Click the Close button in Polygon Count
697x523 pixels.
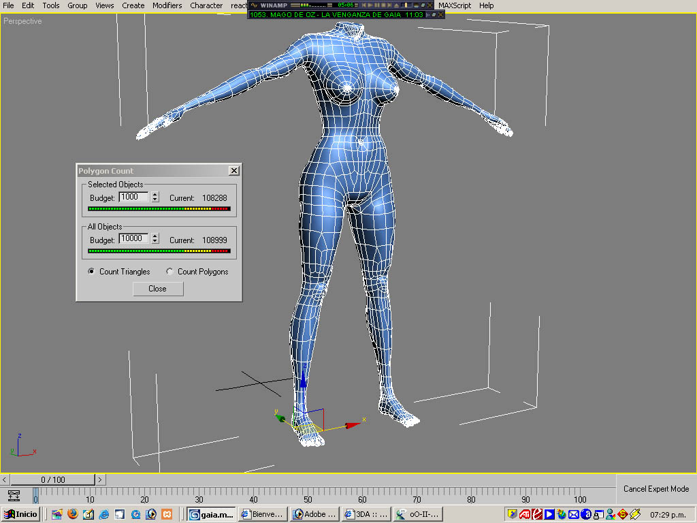158,289
